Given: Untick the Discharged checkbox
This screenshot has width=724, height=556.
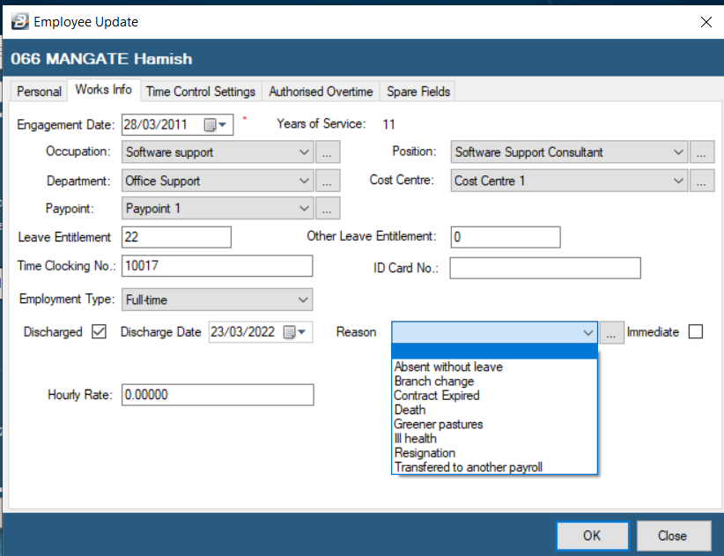Looking at the screenshot, I should 99,331.
